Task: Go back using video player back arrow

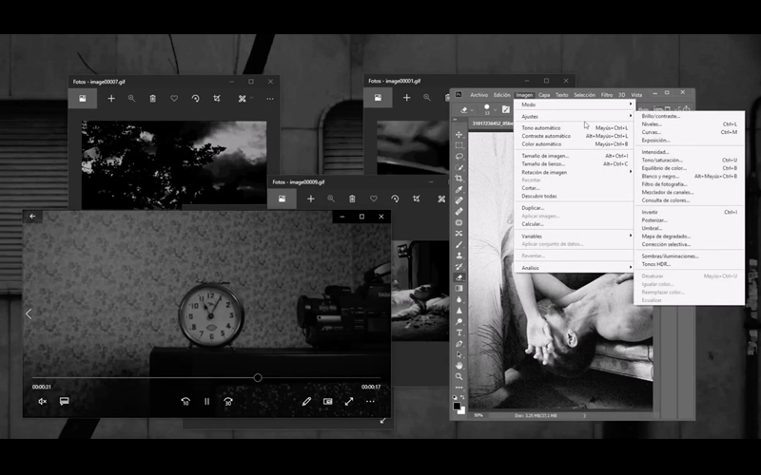Action: (32, 217)
